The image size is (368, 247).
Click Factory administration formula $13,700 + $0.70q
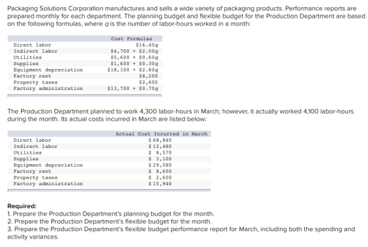coord(133,89)
